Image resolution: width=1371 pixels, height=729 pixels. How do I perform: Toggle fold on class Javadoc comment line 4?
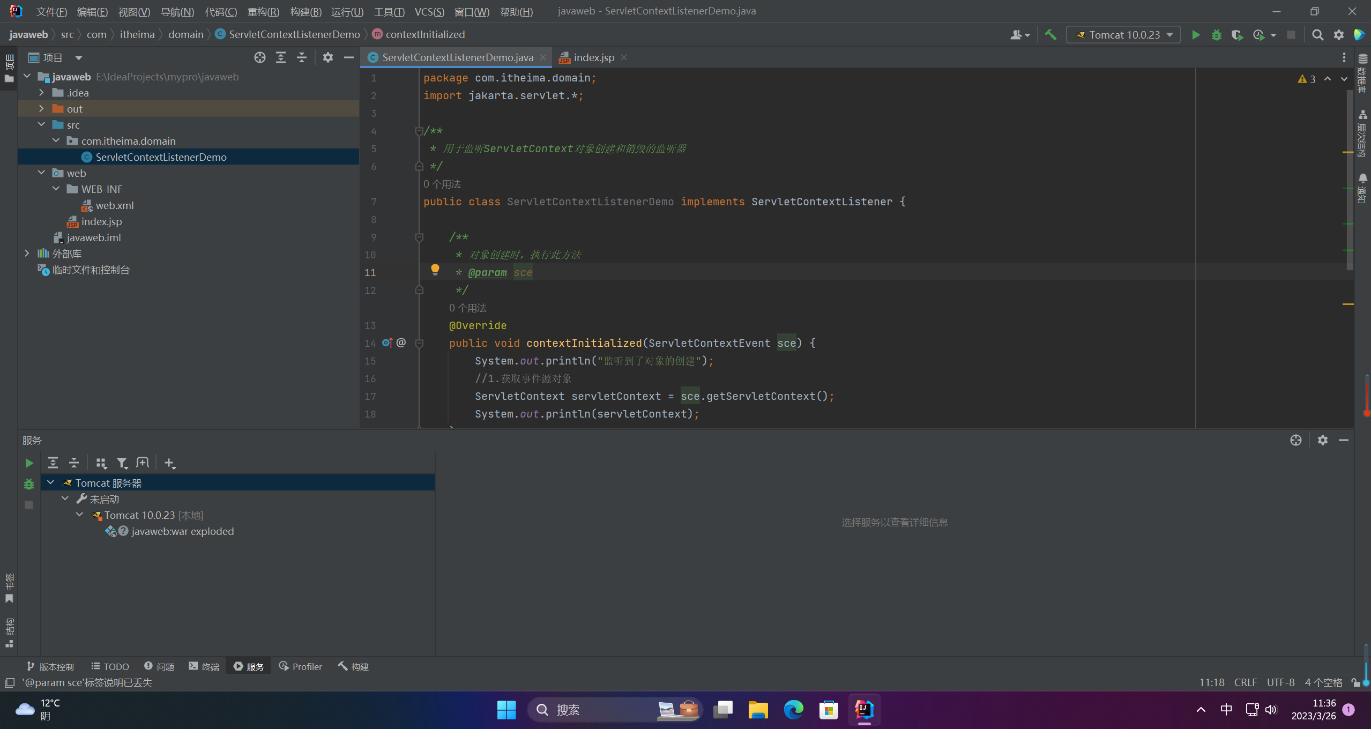pos(419,131)
